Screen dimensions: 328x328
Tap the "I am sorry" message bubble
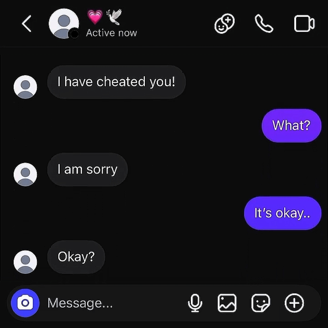[x=88, y=169]
